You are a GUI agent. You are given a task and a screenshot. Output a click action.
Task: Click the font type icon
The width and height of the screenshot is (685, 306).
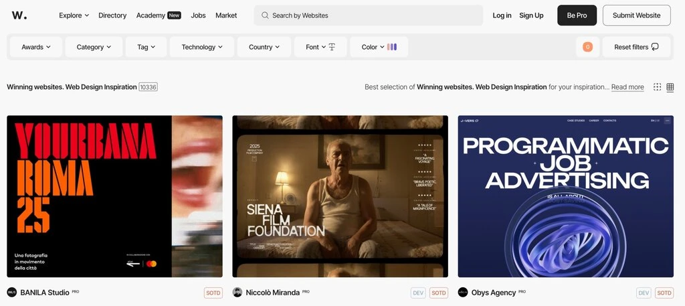point(332,47)
